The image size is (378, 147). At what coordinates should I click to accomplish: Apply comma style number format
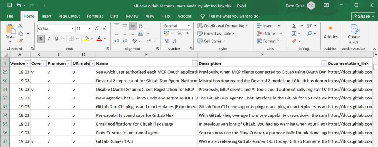coord(187,34)
